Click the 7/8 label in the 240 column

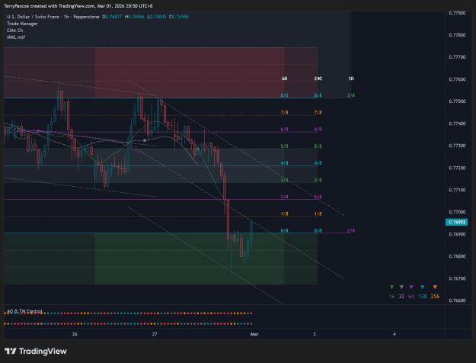pyautogui.click(x=318, y=113)
